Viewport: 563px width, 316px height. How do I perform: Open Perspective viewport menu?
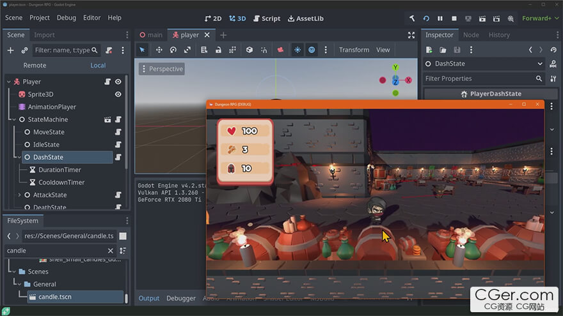pos(162,69)
